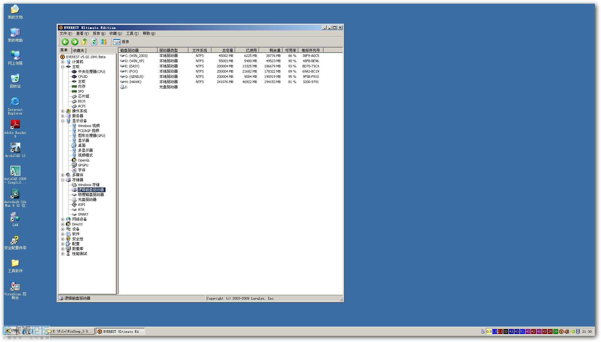Select 物理磁盘驱动器 tree item

pos(91,195)
